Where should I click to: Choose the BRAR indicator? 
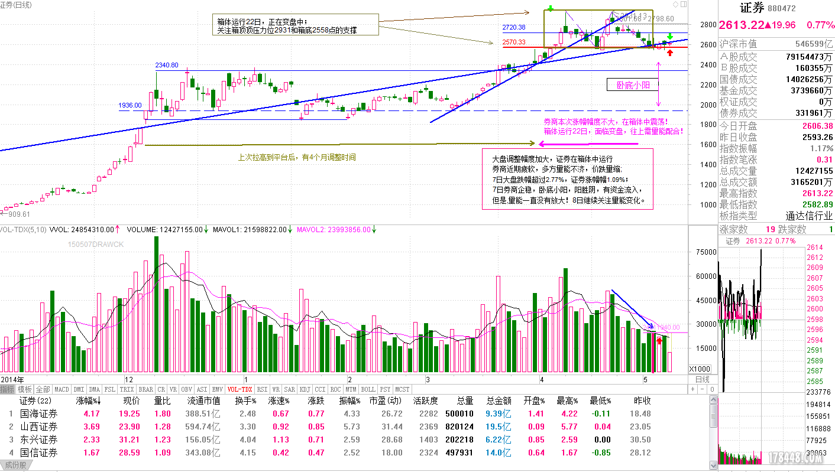click(x=145, y=389)
